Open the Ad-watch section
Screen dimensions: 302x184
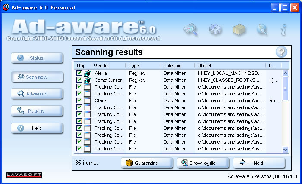pos(37,94)
